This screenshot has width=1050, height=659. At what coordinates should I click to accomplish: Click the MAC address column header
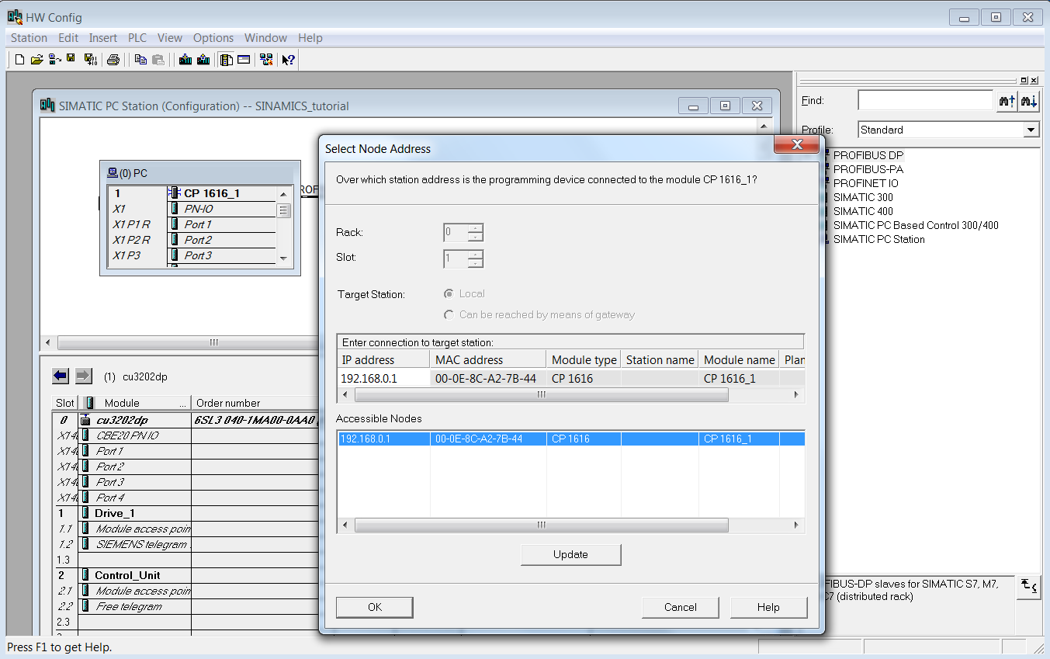[x=488, y=360]
